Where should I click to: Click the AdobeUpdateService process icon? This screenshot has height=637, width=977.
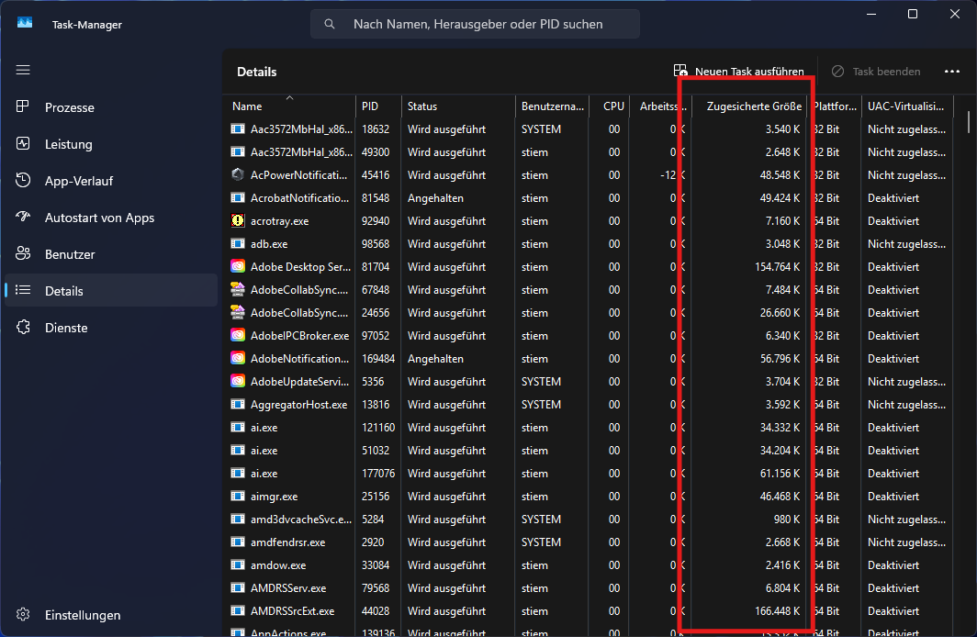[238, 381]
